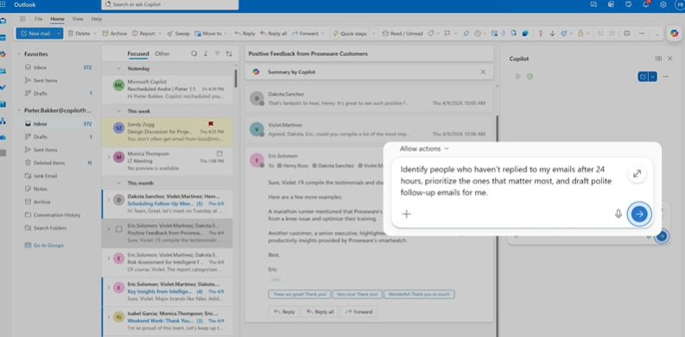Expand the Monica Thompson LT Meeting conversation
The height and width of the screenshot is (337, 685).
pos(108,157)
